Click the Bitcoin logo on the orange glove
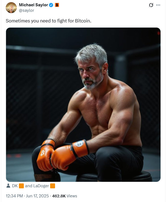Screen dimensions: 166x202 click(42, 153)
